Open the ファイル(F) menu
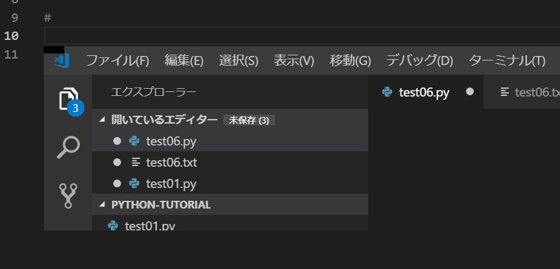Image resolution: width=560 pixels, height=269 pixels. coord(118,60)
